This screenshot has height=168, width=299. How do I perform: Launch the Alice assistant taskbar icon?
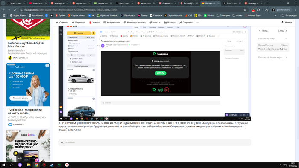(x=20, y=165)
